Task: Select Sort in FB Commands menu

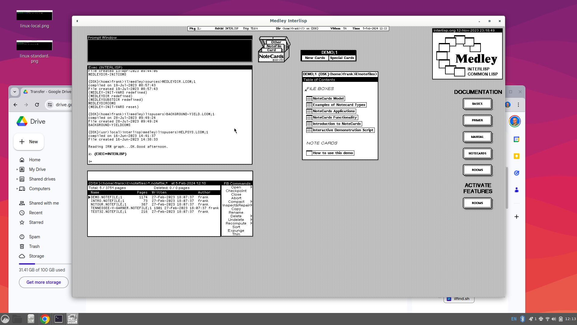Action: [236, 227]
